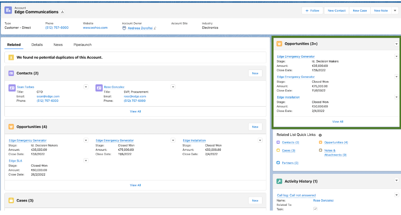Viewport: 401px width, 215px height.
Task: Click New Case button
Action: click(x=360, y=11)
